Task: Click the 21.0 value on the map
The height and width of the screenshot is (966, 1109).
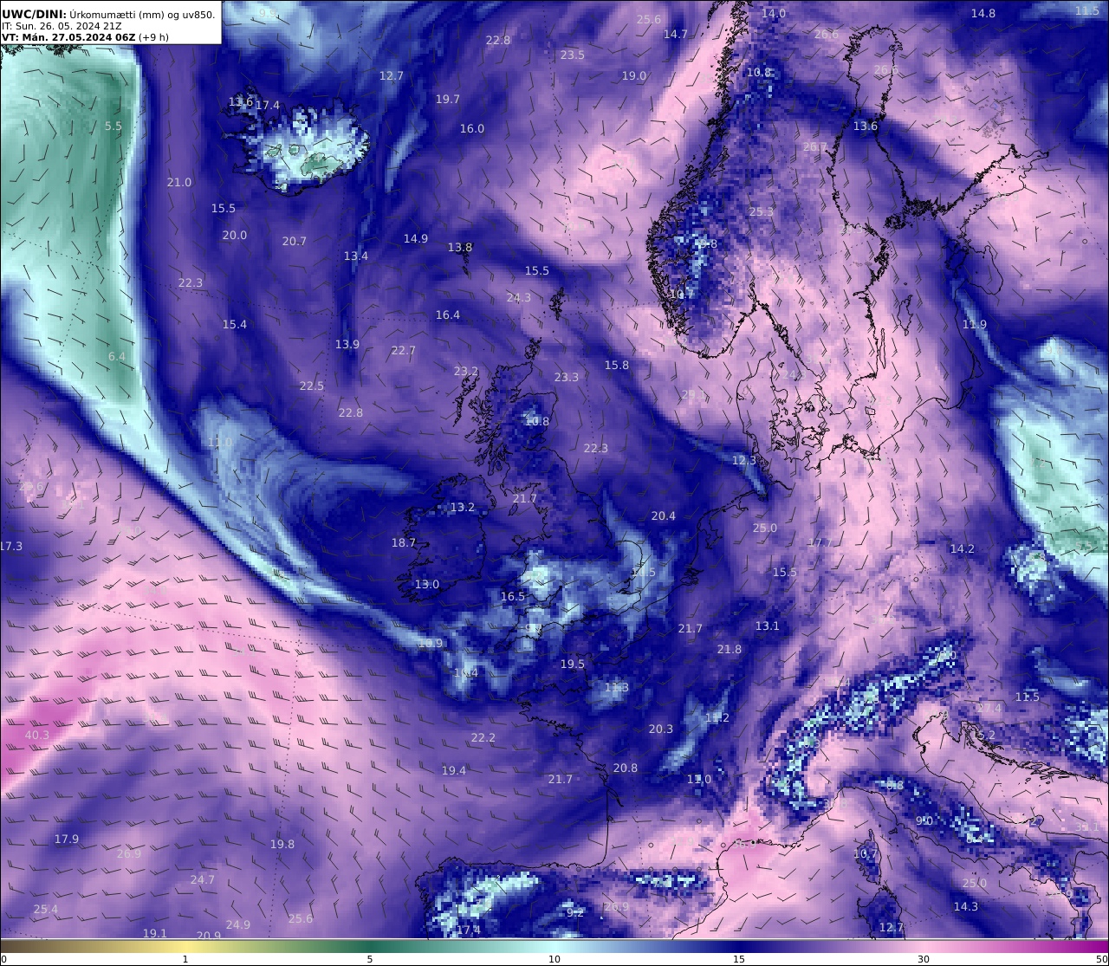Action: [178, 182]
